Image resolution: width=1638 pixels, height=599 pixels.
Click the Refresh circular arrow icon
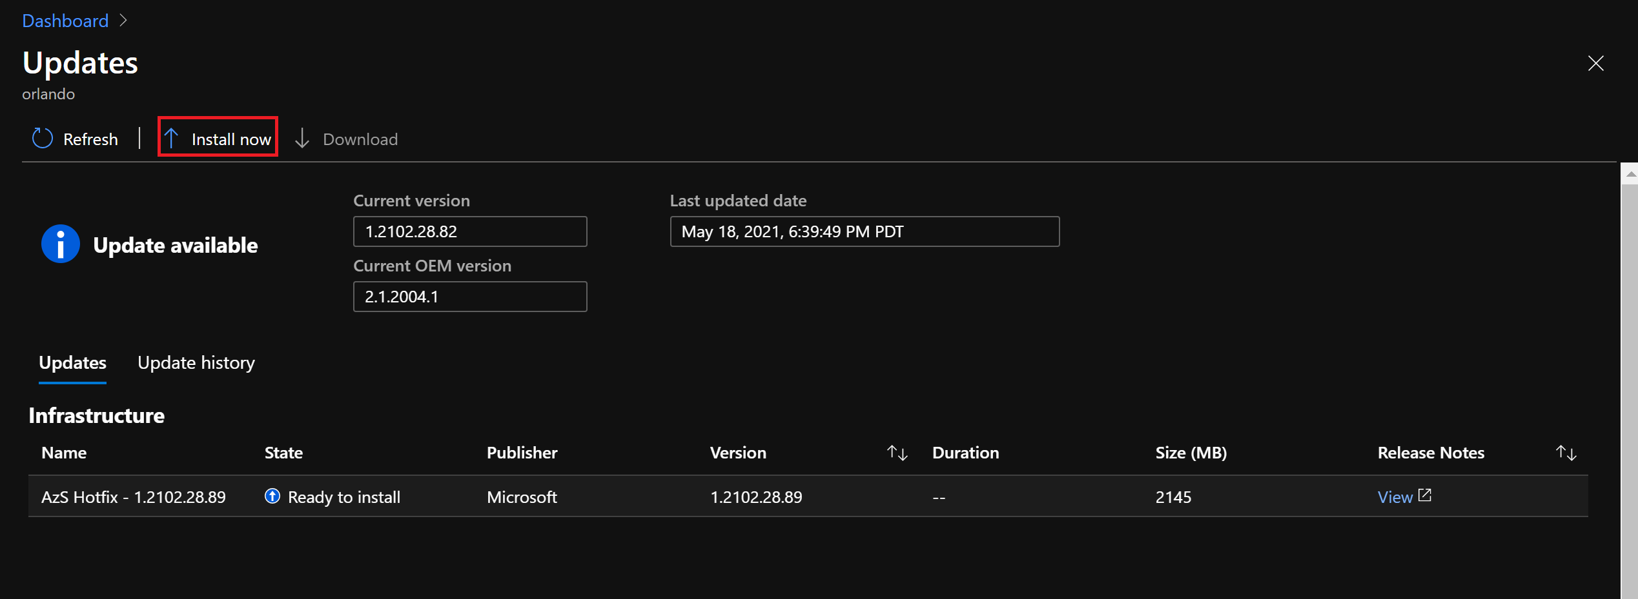click(43, 139)
